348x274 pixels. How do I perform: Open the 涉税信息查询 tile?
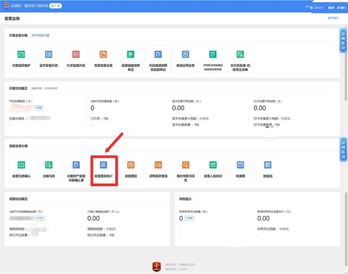(x=158, y=169)
